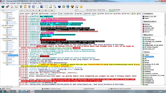Click the stop button in player bar
166x93 pixels.
[x=40, y=10]
